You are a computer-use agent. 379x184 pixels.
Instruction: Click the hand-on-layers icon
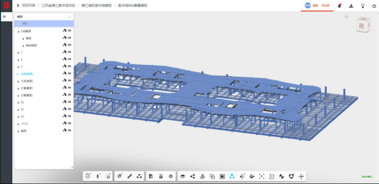202,177
